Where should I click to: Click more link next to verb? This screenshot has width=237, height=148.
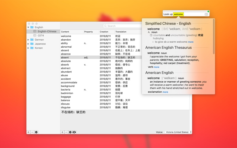click(156, 67)
